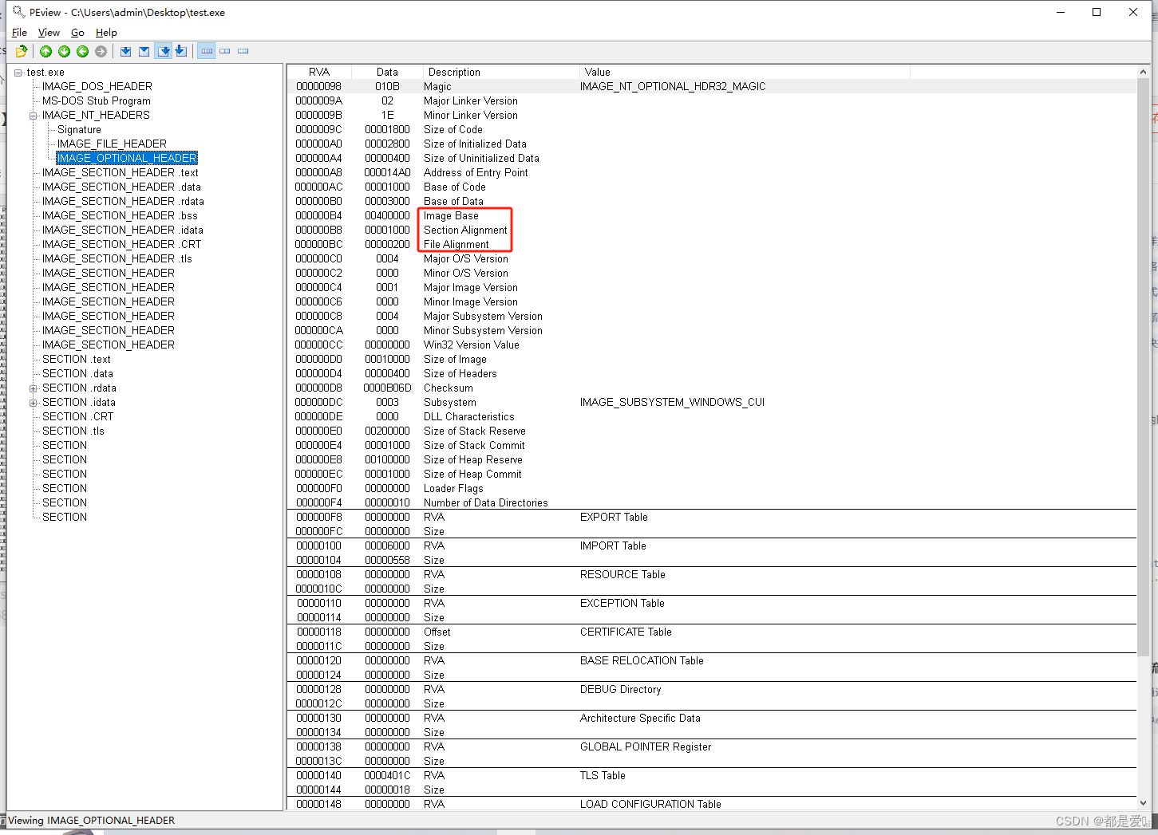The image size is (1158, 835).
Task: Select IMAGE_FILE_HEADER tree node
Action: click(112, 144)
